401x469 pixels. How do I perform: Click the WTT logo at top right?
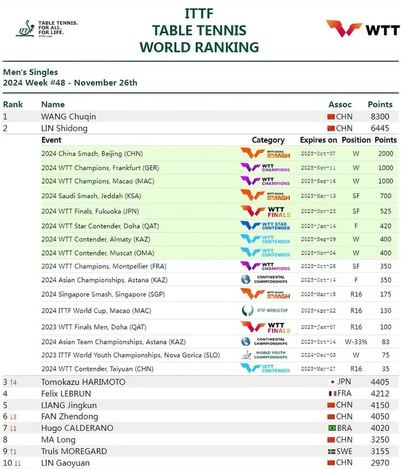363,29
